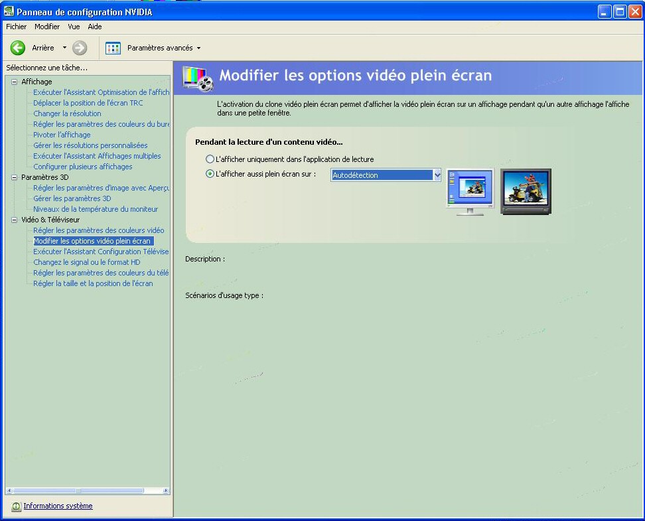Open Changez le signal ou le format HD
This screenshot has height=521, width=645.
coord(87,262)
